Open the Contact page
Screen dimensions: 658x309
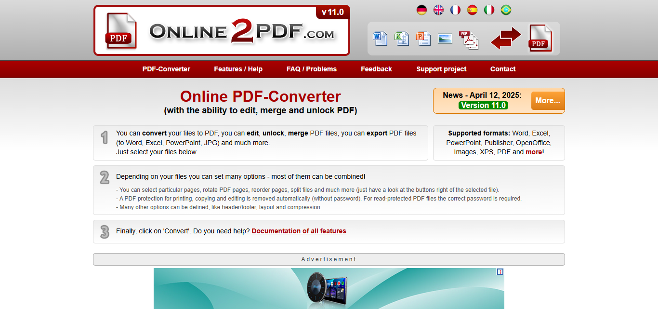click(503, 69)
